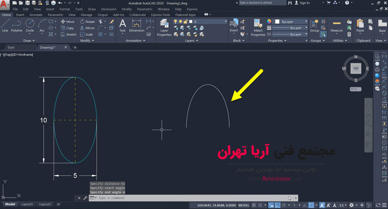This screenshot has width=388, height=209.
Task: Expand the Annotation panel
Action: [x=135, y=40]
